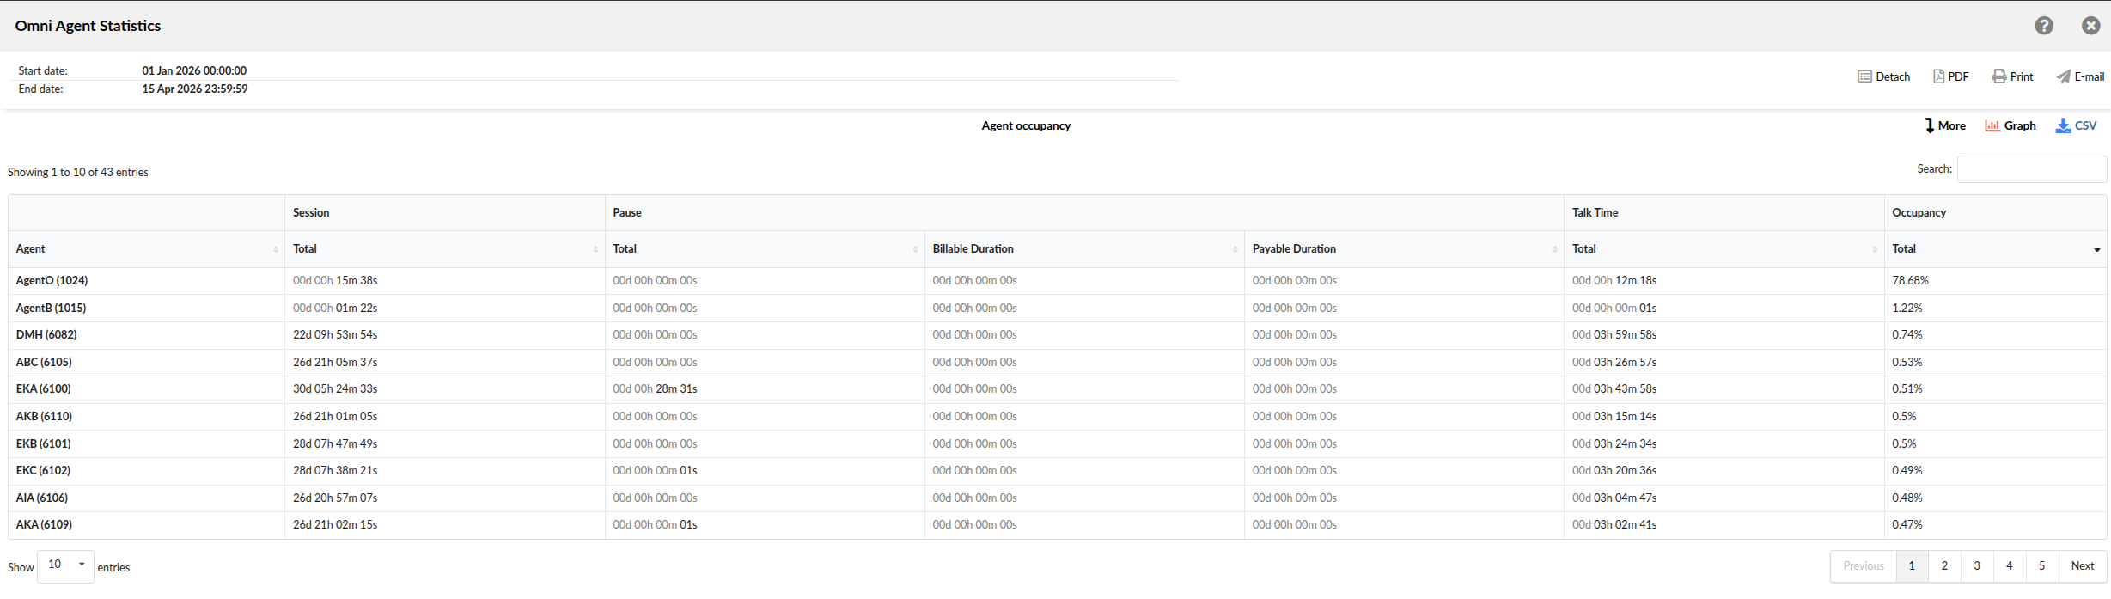Close the Omni Agent Statistics panel
The height and width of the screenshot is (599, 2111).
2090,26
